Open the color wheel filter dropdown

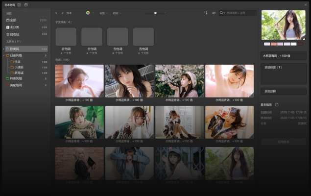[89, 13]
